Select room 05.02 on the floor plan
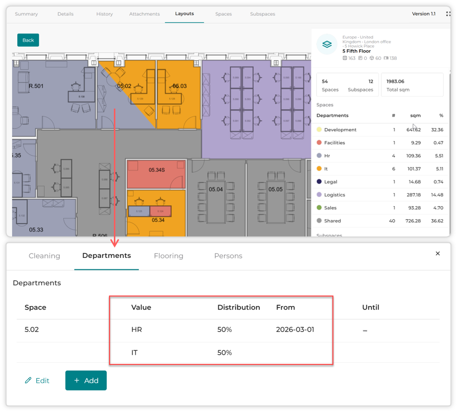457x412 pixels. pos(124,86)
